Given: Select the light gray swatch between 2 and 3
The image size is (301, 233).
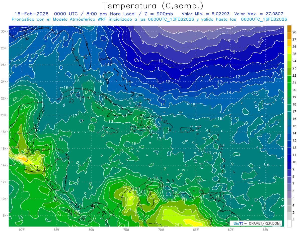Looking at the screenshot, I should point(289,216).
